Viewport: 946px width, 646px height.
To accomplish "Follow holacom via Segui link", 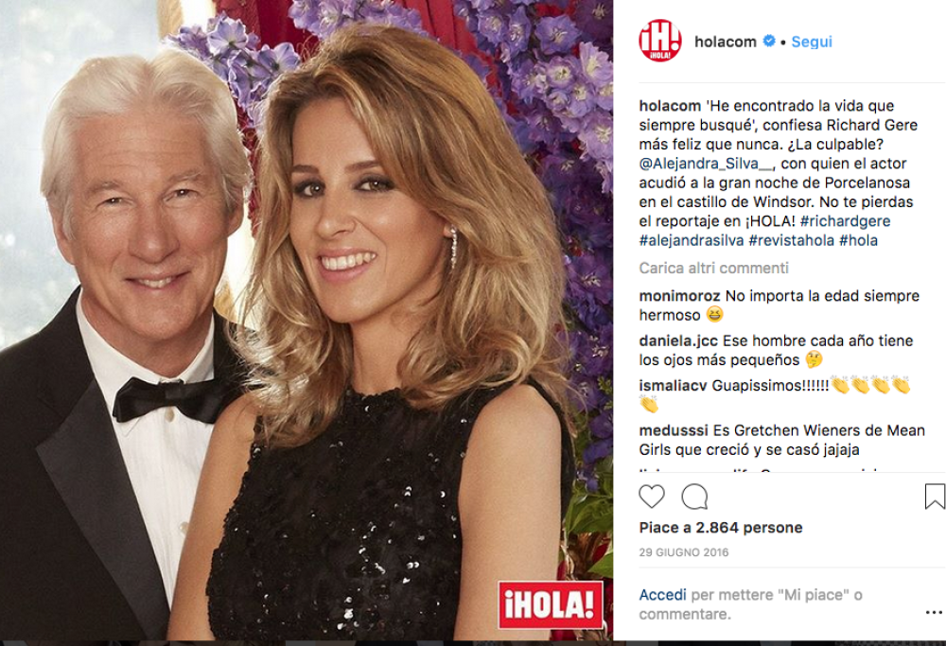I will [812, 42].
